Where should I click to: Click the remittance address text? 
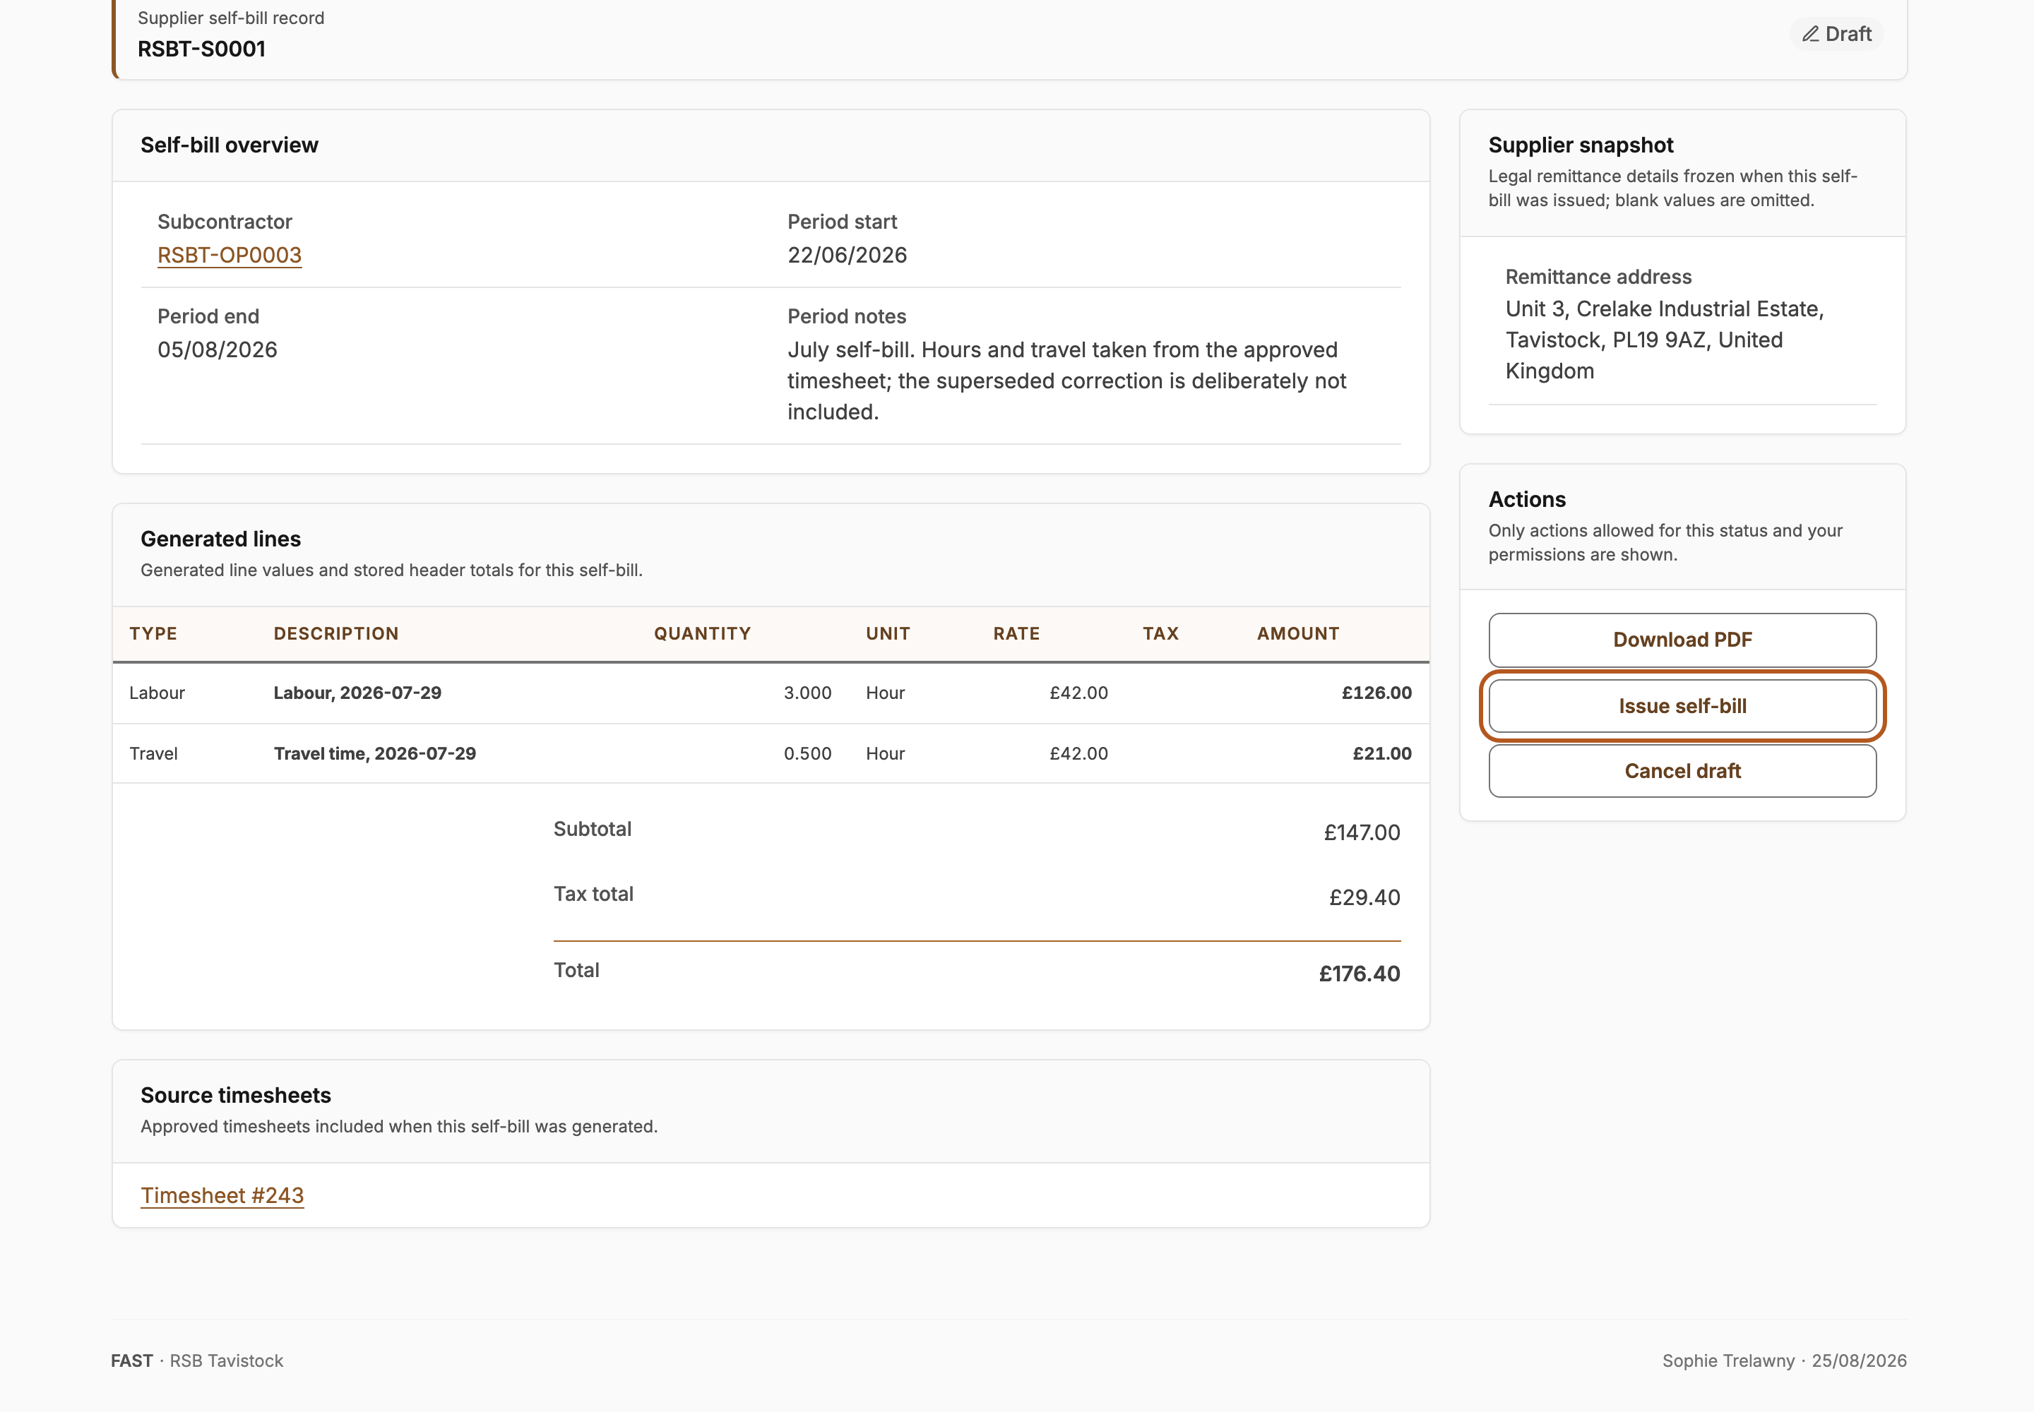point(1664,340)
